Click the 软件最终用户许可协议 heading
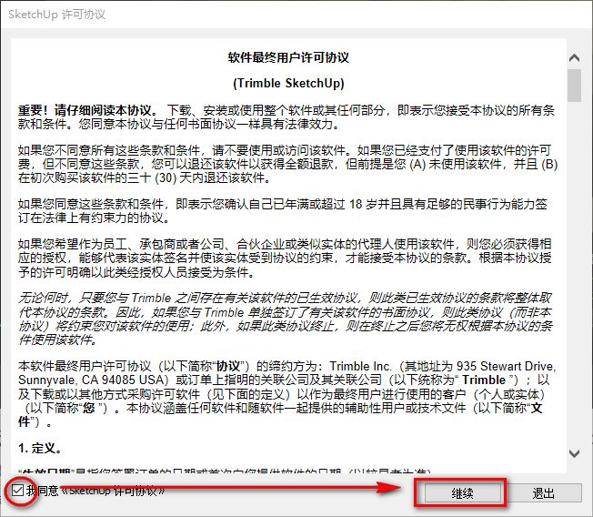 (x=288, y=57)
